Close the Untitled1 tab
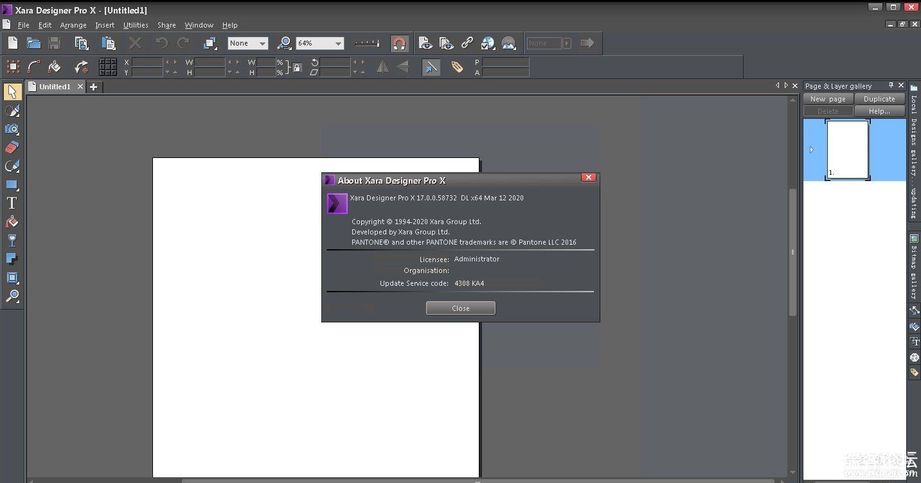921x483 pixels. [80, 86]
